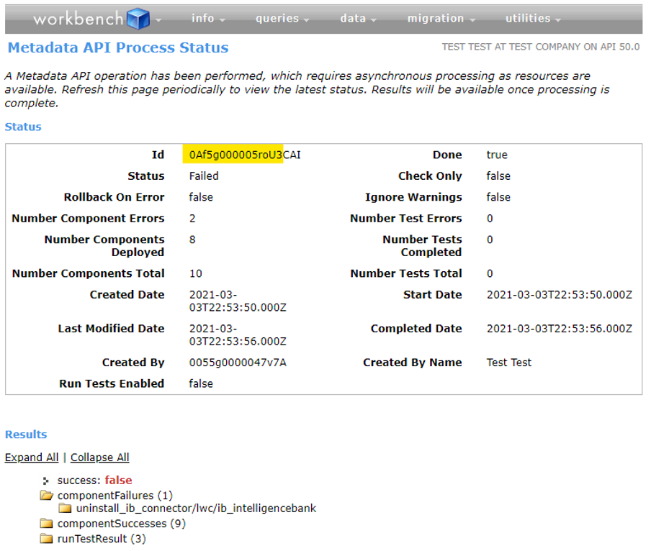Click the runTestResult folder icon
This screenshot has height=551, width=651.
point(47,539)
